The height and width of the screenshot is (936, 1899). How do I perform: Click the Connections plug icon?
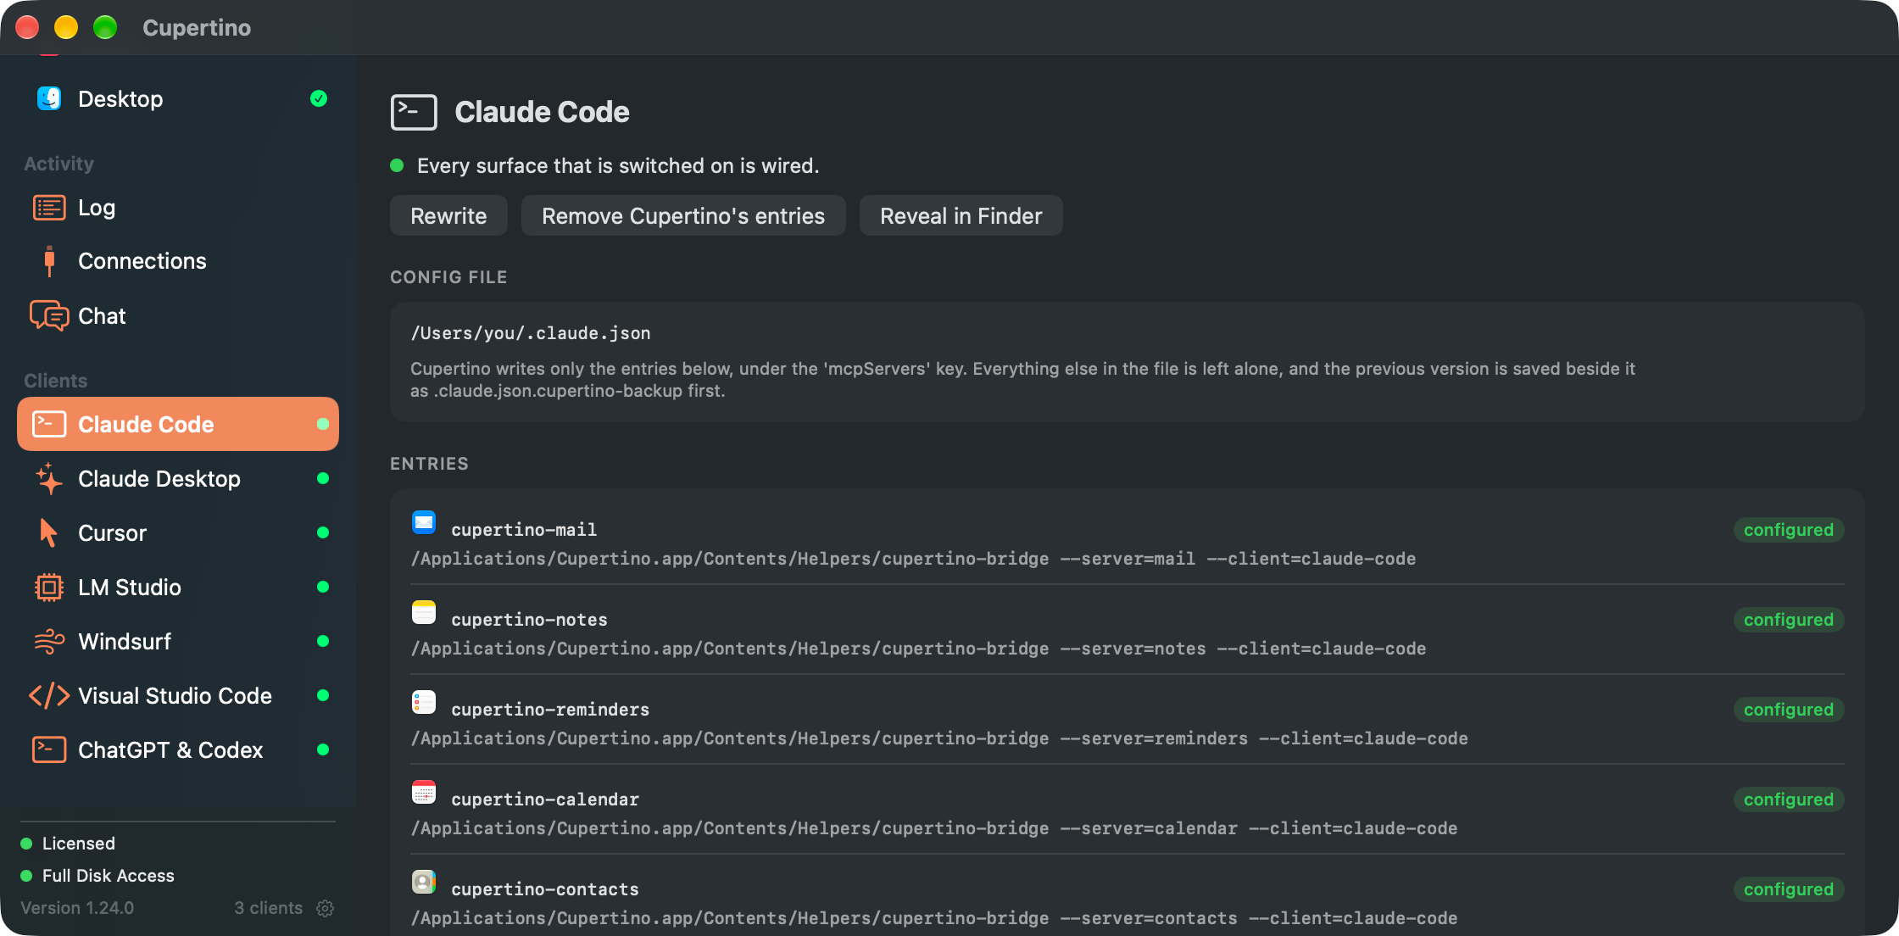tap(49, 261)
